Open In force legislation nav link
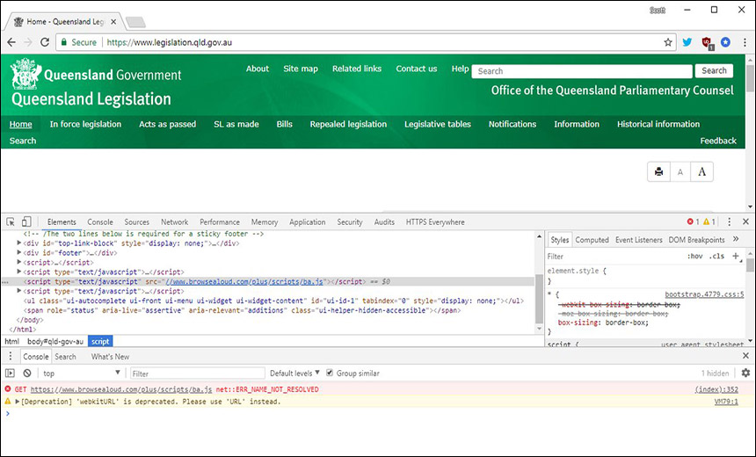 click(86, 125)
